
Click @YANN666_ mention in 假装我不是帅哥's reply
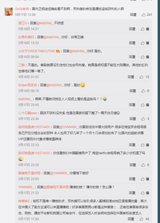click(60, 173)
